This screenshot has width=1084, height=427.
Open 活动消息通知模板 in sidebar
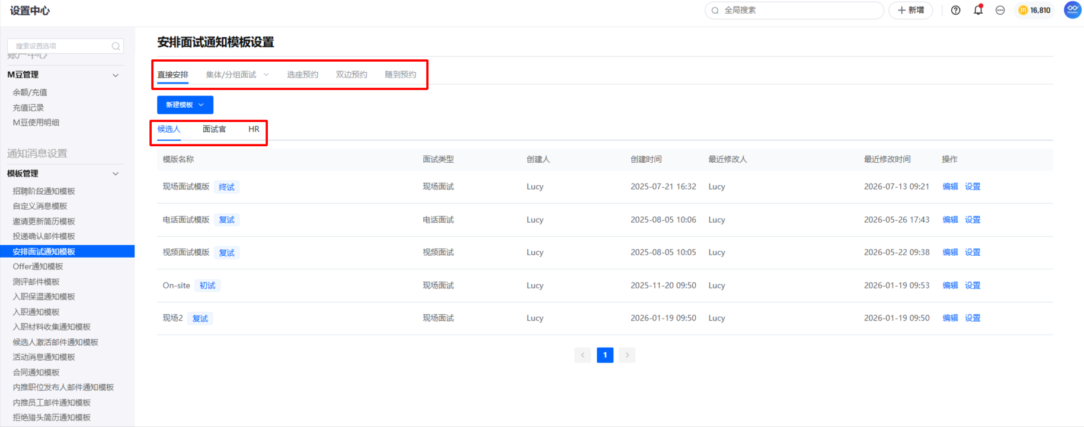(44, 357)
